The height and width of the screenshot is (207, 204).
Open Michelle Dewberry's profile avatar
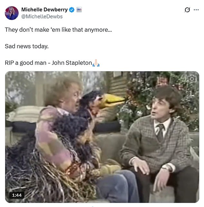[x=12, y=13]
